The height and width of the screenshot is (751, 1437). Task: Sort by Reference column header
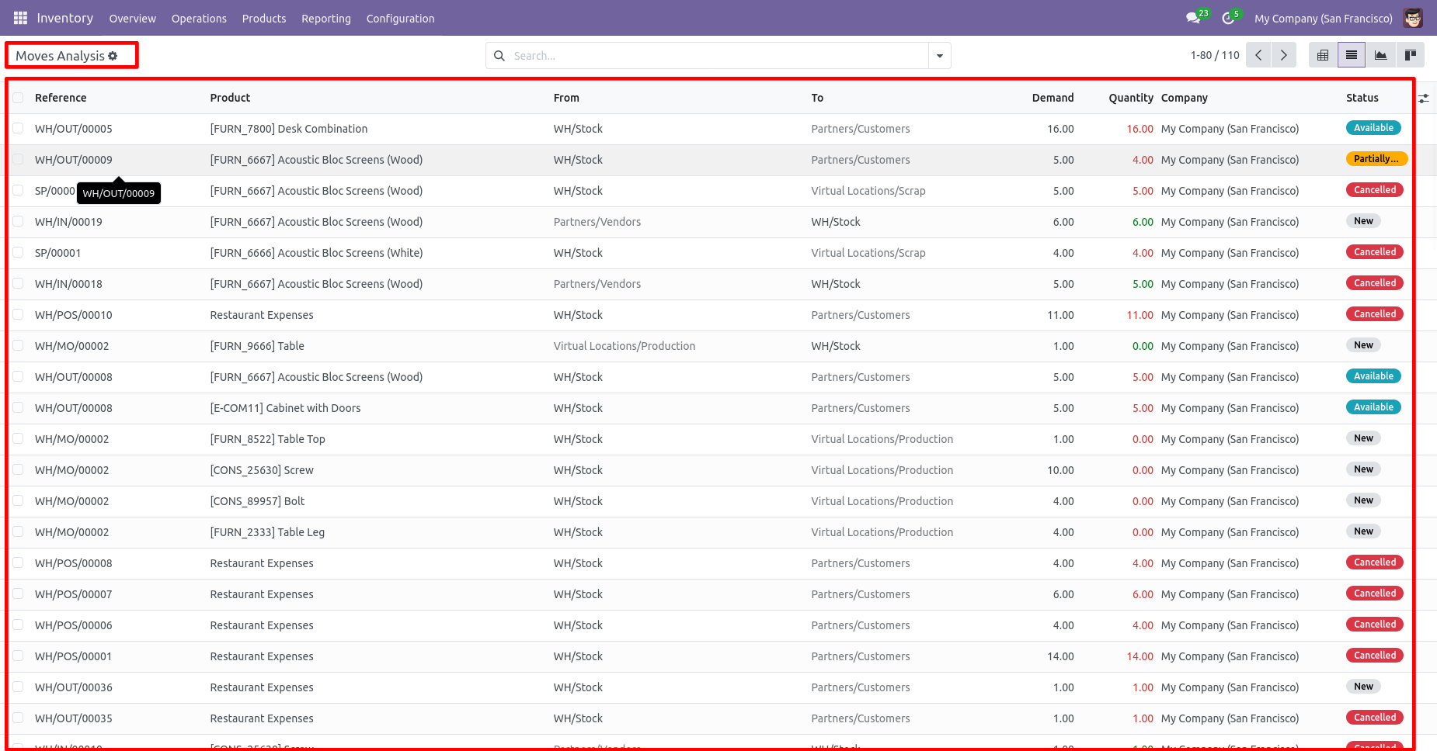[61, 98]
